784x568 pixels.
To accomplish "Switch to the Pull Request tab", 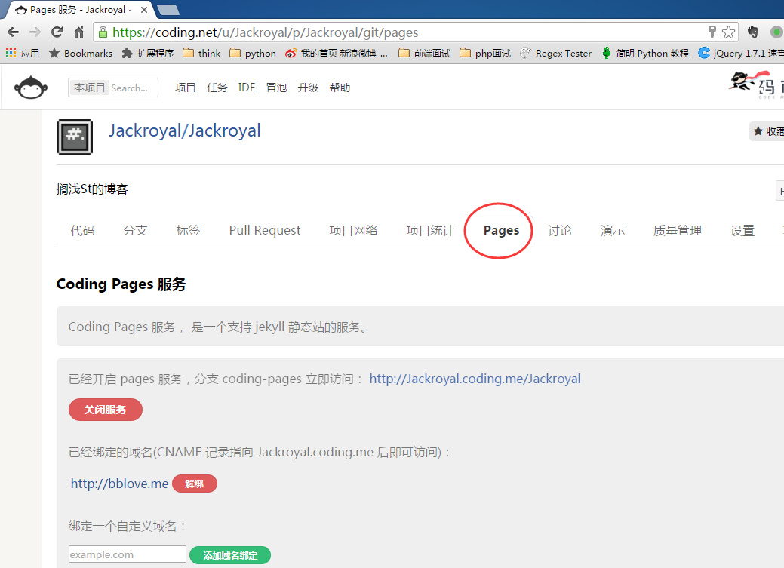I will pos(265,231).
